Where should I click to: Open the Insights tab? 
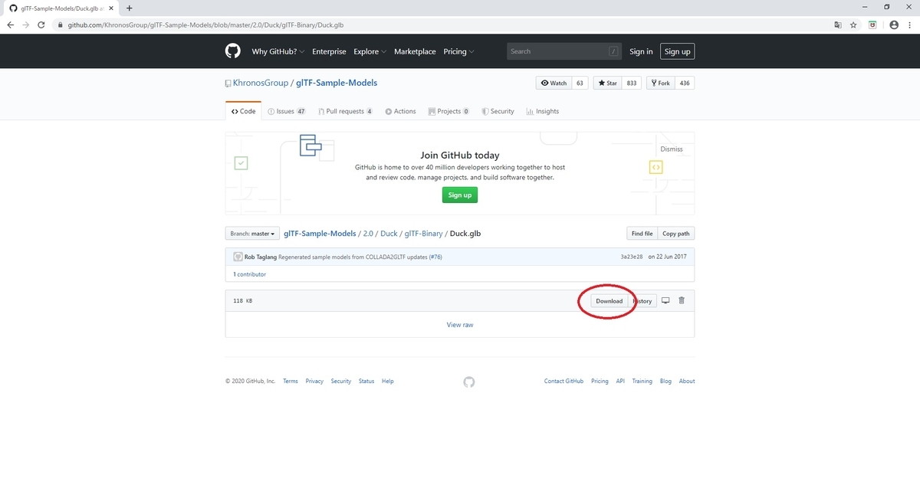tap(543, 111)
